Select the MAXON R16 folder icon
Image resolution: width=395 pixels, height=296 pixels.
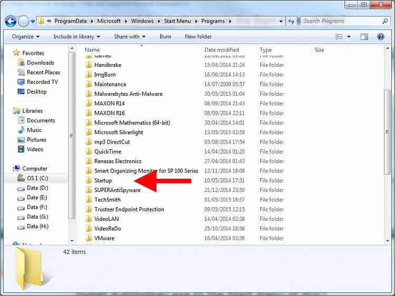(x=88, y=113)
